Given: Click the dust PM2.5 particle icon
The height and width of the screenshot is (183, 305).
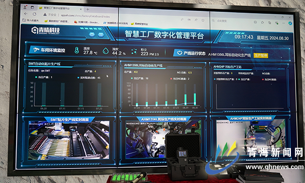Looking at the screenshot, I should pos(134,51).
